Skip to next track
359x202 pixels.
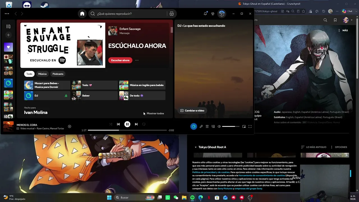pos(136,124)
